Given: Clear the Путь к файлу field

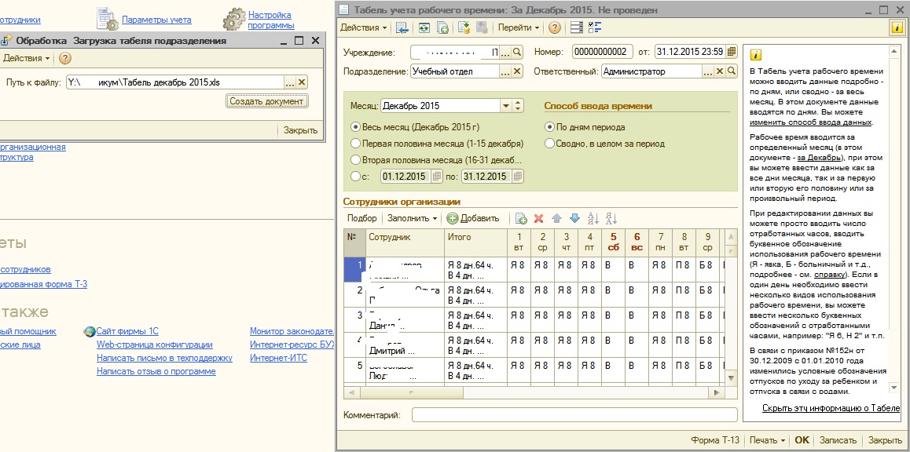Looking at the screenshot, I should [x=302, y=82].
